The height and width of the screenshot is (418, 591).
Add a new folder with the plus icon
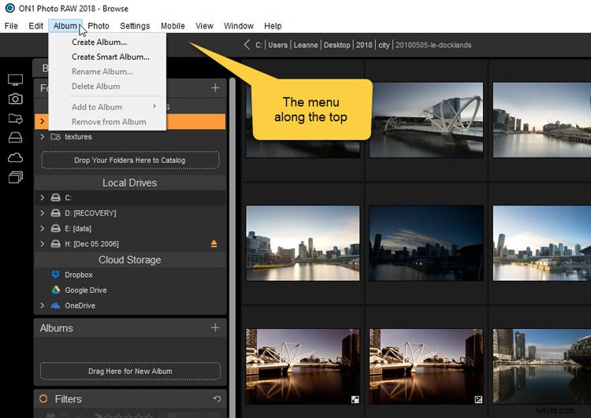click(x=215, y=87)
